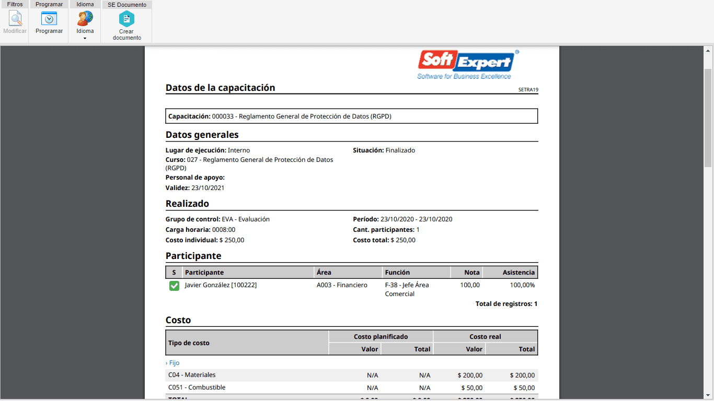Click the Costo planificado header
The height and width of the screenshot is (401, 714).
coord(381,337)
